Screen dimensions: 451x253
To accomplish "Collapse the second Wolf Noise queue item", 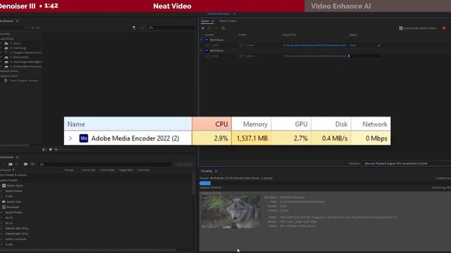I will pos(202,51).
